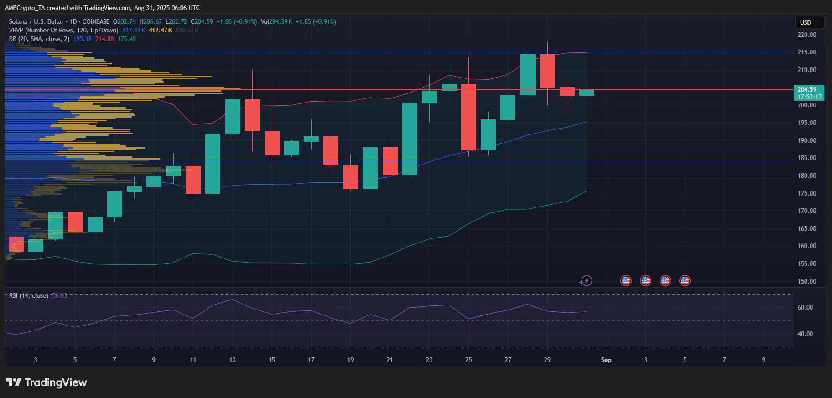Click the BB (20, SMA, close, 2) legend
This screenshot has height=398, width=832.
(39, 39)
